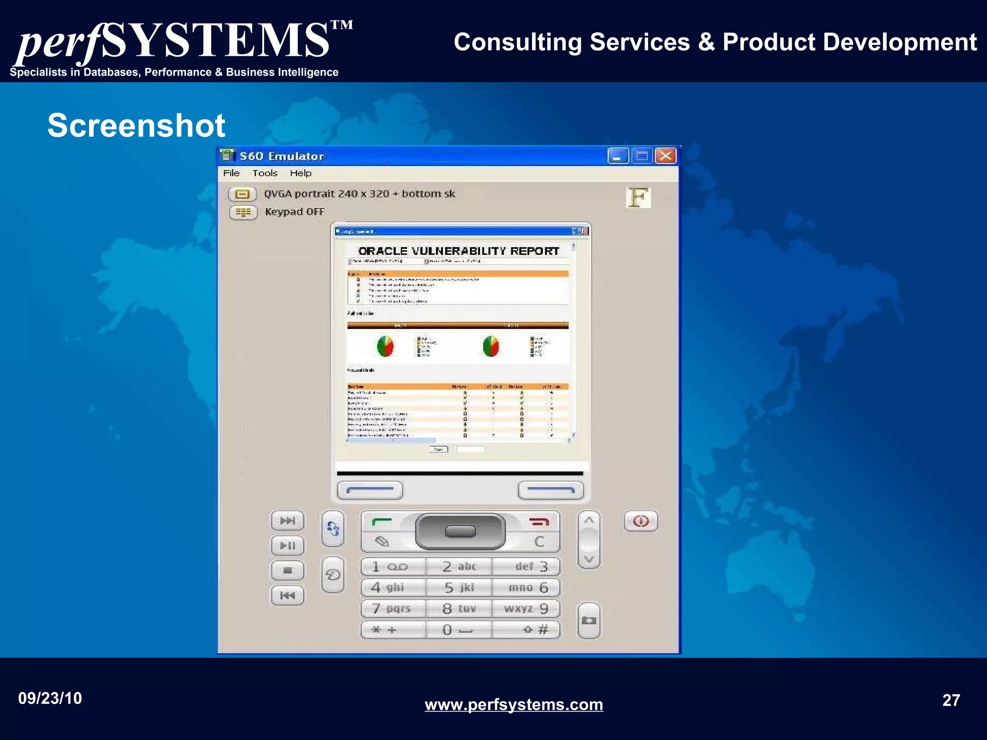Click the pencil edit key
This screenshot has width=987, height=740.
pyautogui.click(x=382, y=542)
